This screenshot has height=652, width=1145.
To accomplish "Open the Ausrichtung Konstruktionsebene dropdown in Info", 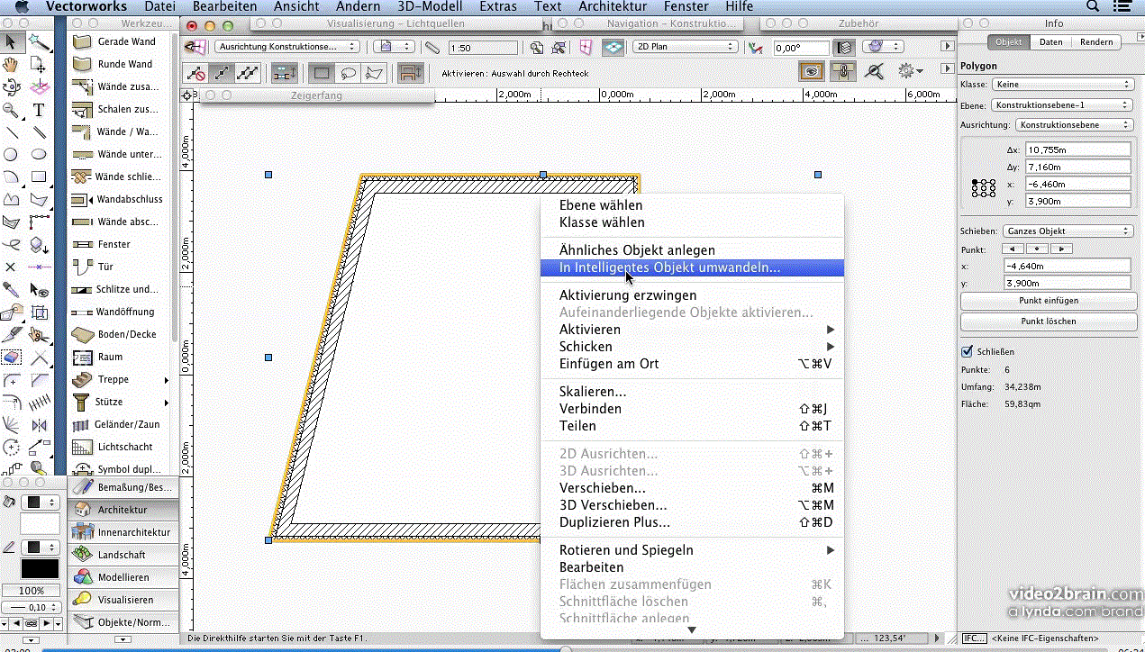I will click(x=1074, y=125).
